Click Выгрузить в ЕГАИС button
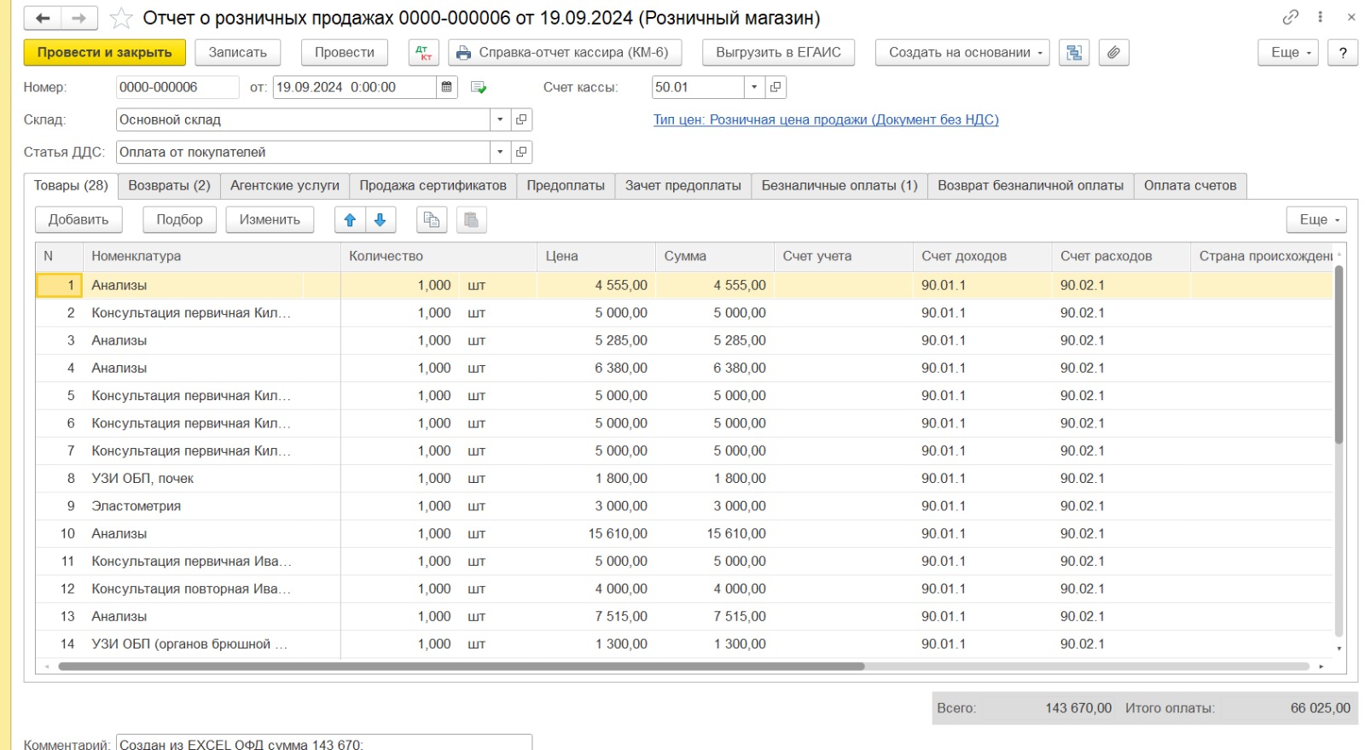Viewport: 1365px width, 750px height. point(778,53)
